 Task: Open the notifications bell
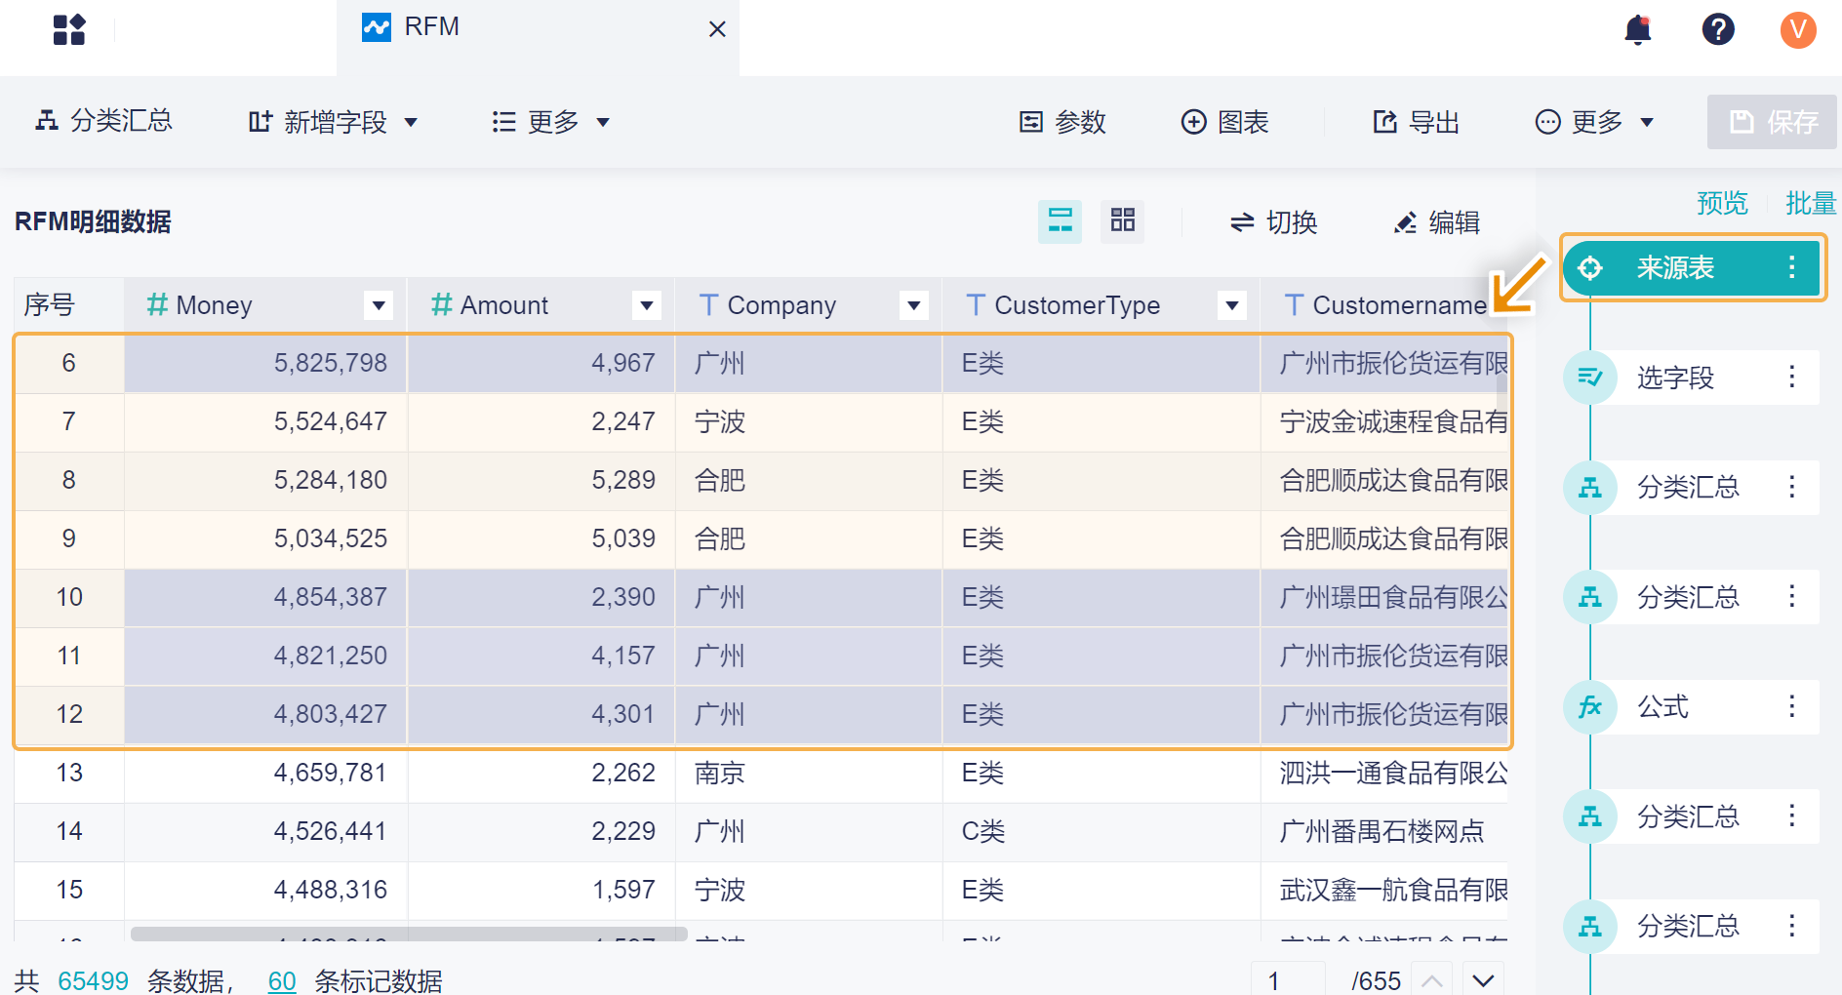coord(1637,30)
